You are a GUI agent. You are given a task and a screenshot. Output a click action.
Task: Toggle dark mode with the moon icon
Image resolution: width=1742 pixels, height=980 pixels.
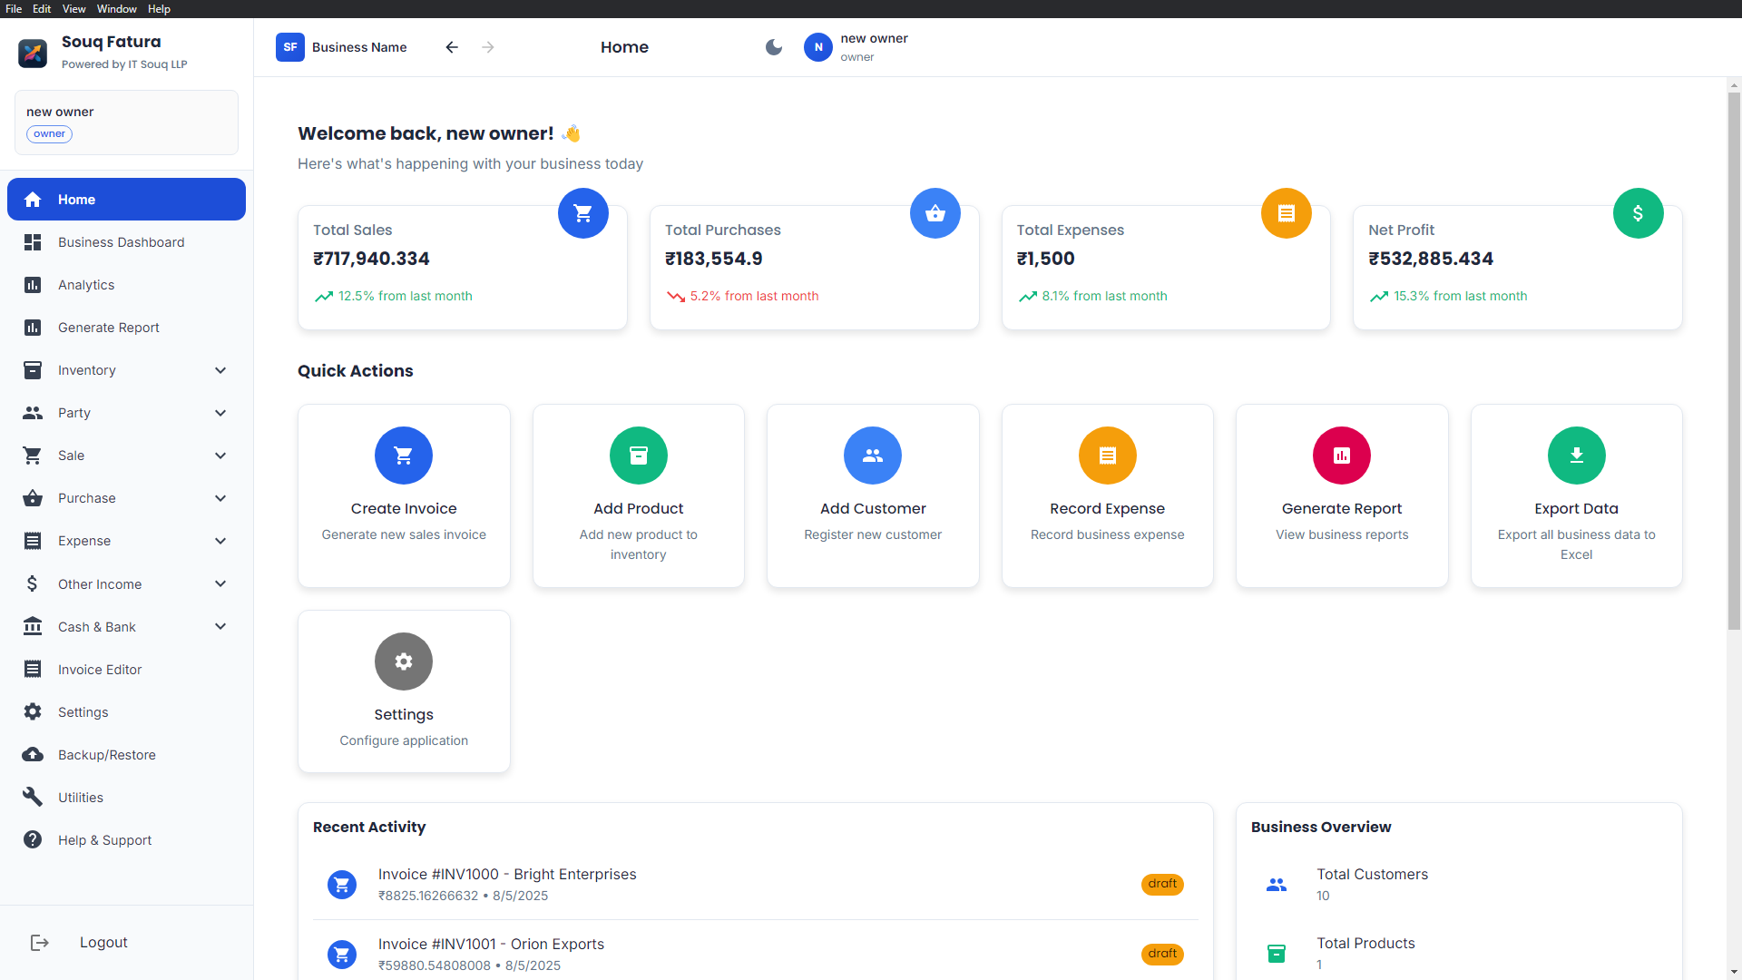click(x=773, y=47)
